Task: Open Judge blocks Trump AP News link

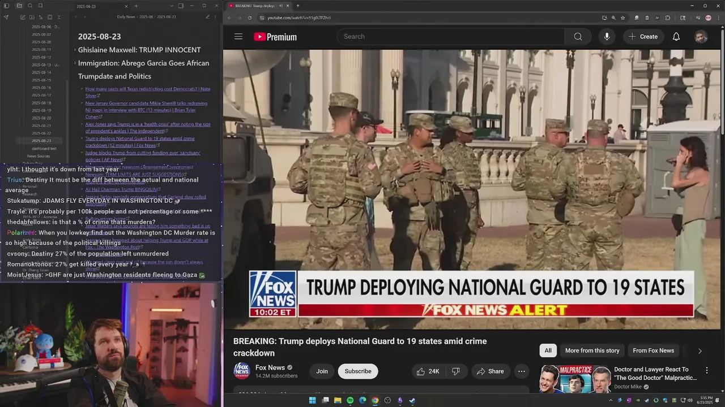Action: click(143, 156)
